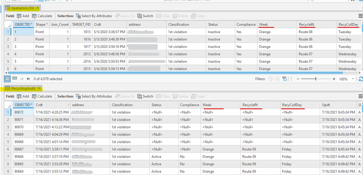Screen dimensions: 363x175
Task: Click cell 'Route 08' in SpatialJoin_RA
Action: (x=316, y=32)
